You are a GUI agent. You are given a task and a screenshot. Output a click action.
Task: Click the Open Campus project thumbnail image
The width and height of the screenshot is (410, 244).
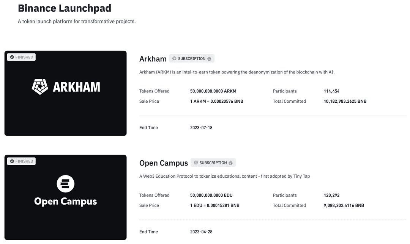(65, 197)
